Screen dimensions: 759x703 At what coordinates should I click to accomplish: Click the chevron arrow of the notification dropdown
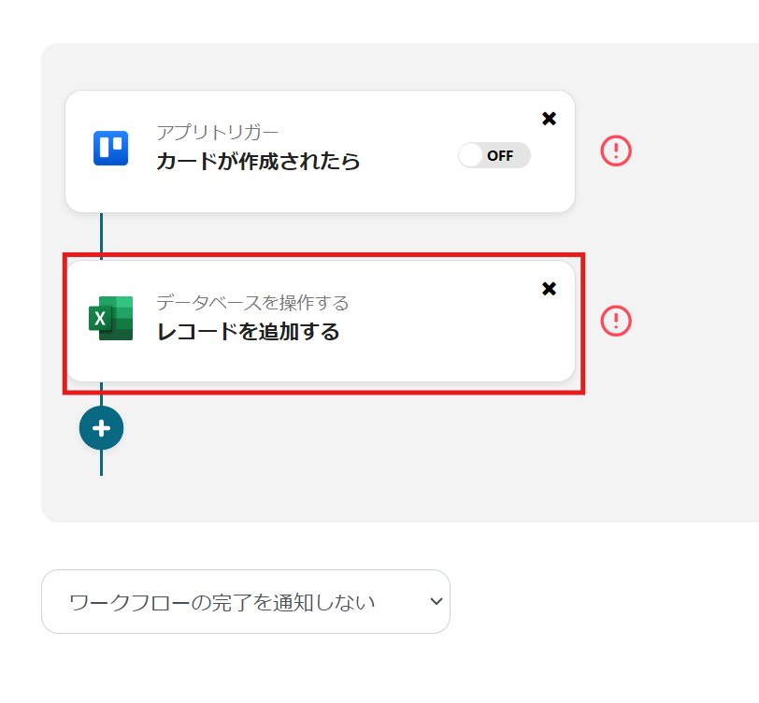tap(436, 602)
